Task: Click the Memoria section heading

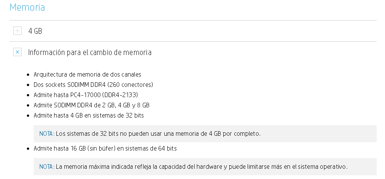Action: coord(27,7)
